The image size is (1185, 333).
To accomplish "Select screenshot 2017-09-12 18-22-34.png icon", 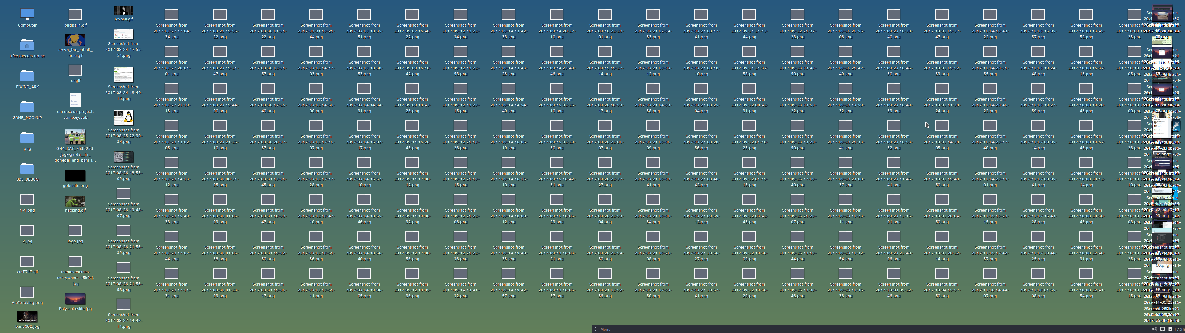I will pyautogui.click(x=460, y=15).
